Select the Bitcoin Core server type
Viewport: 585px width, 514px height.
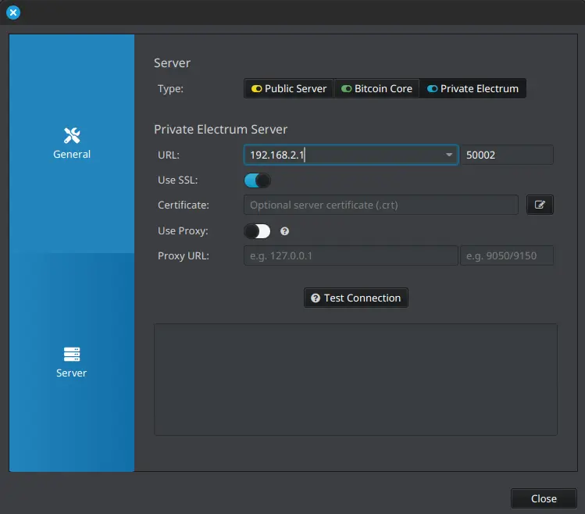pyautogui.click(x=376, y=88)
